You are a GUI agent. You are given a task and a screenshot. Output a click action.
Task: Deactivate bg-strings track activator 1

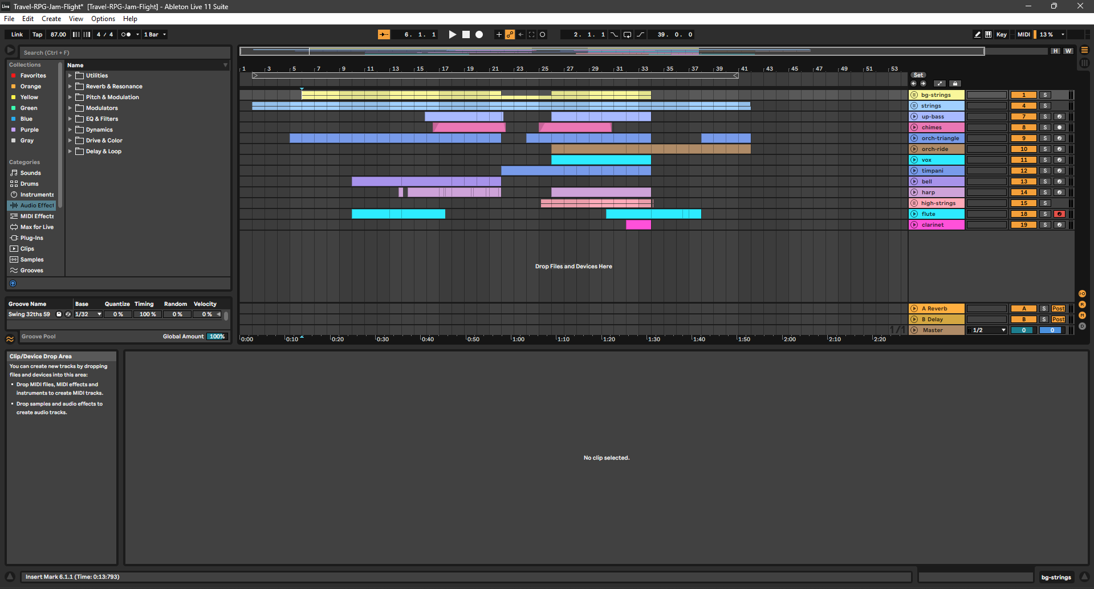[x=1024, y=95]
